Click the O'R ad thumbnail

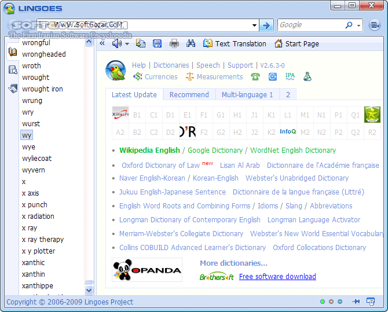[188, 131]
